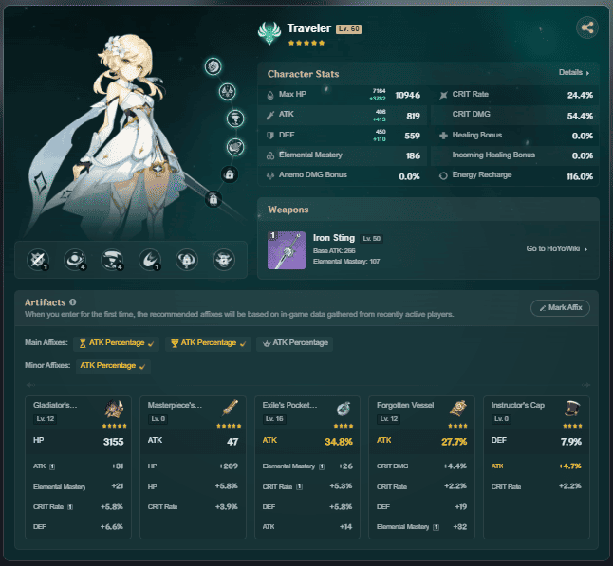
Task: Toggle the circlet ATK Percentage main affix
Action: (295, 343)
